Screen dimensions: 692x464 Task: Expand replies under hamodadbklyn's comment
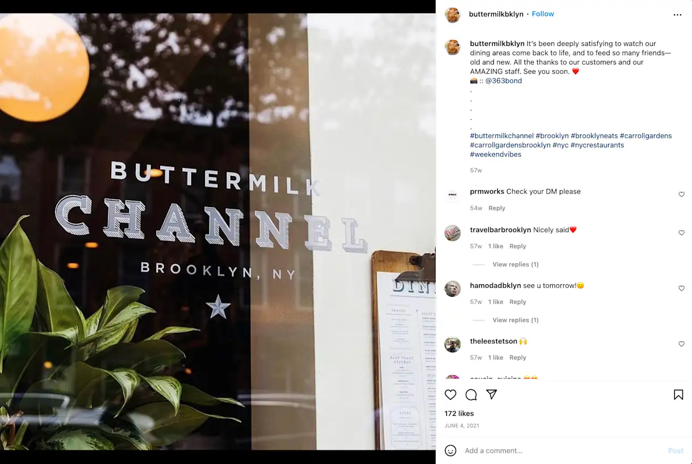tap(515, 320)
